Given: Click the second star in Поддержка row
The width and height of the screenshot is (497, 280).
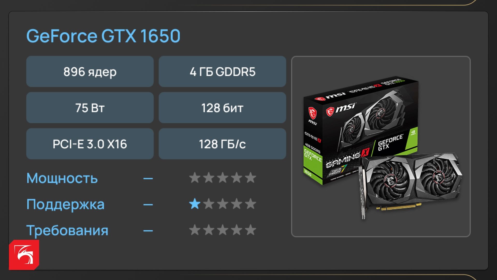Looking at the screenshot, I should coord(209,204).
